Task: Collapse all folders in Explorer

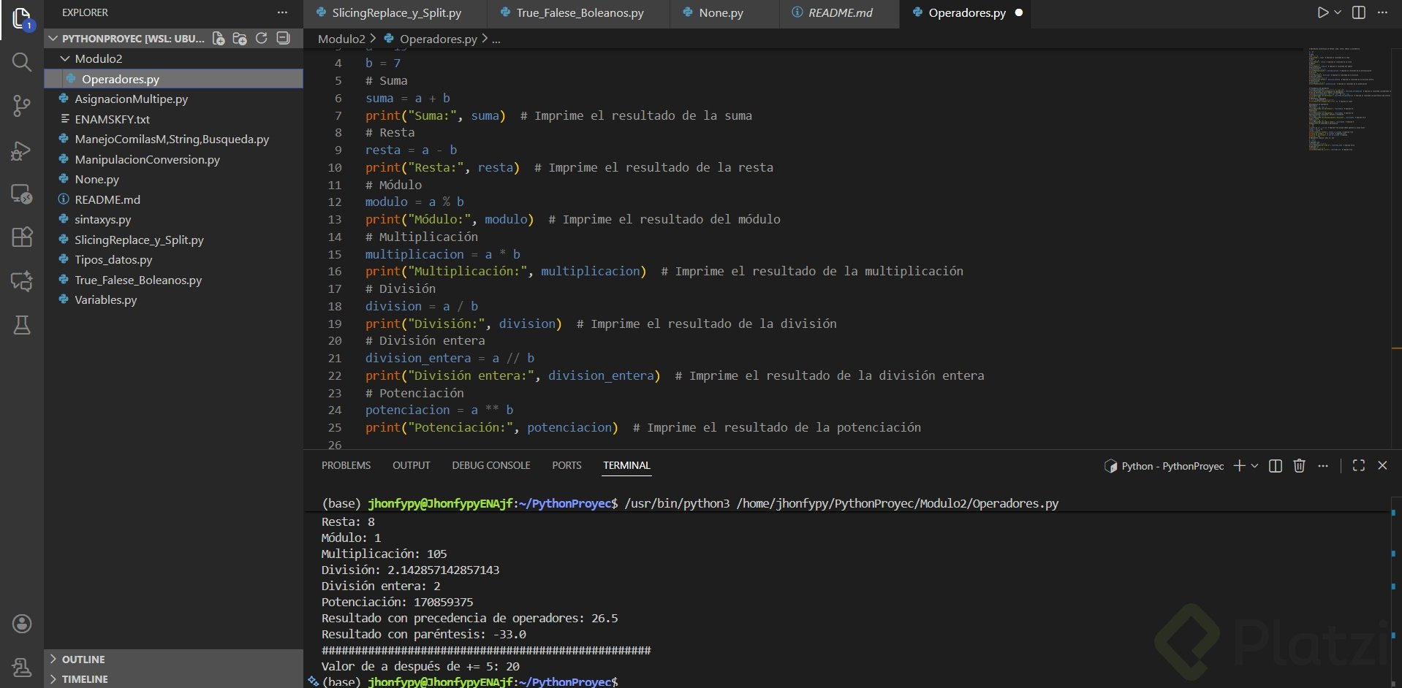Action: pos(284,39)
